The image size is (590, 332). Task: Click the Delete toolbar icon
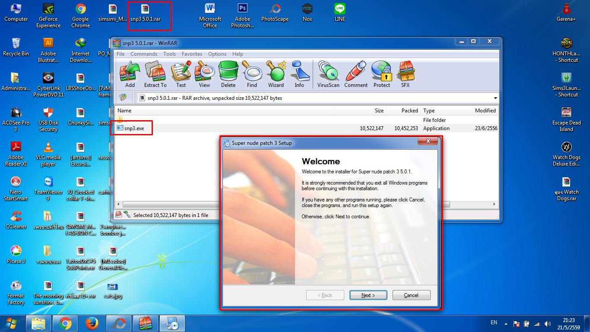(x=228, y=74)
